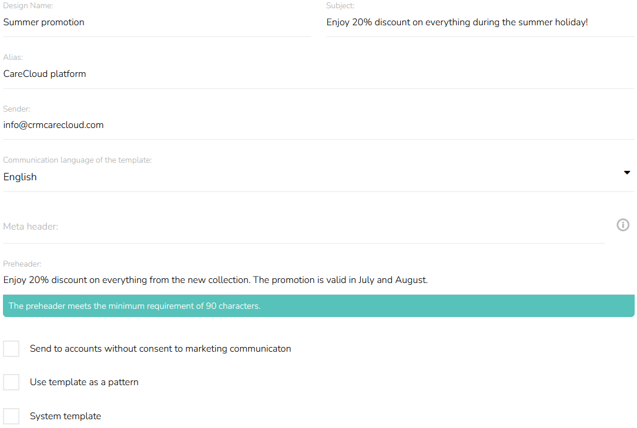The width and height of the screenshot is (637, 428).
Task: Click the green preheader requirement banner
Action: [318, 306]
